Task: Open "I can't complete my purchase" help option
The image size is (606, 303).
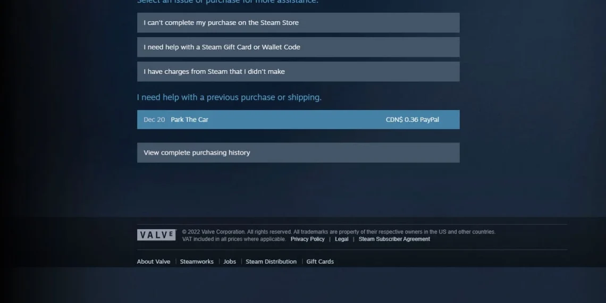Action: coord(298,22)
